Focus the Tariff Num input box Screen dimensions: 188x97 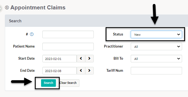coord(156,71)
